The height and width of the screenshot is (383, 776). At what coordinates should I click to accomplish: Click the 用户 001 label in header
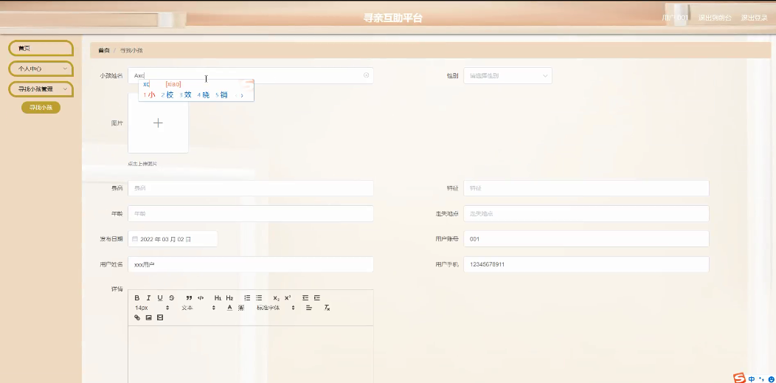(x=675, y=18)
